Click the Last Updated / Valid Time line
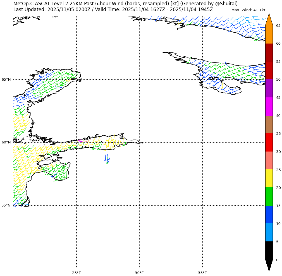Screen dimensions: 282x276 (113, 9)
